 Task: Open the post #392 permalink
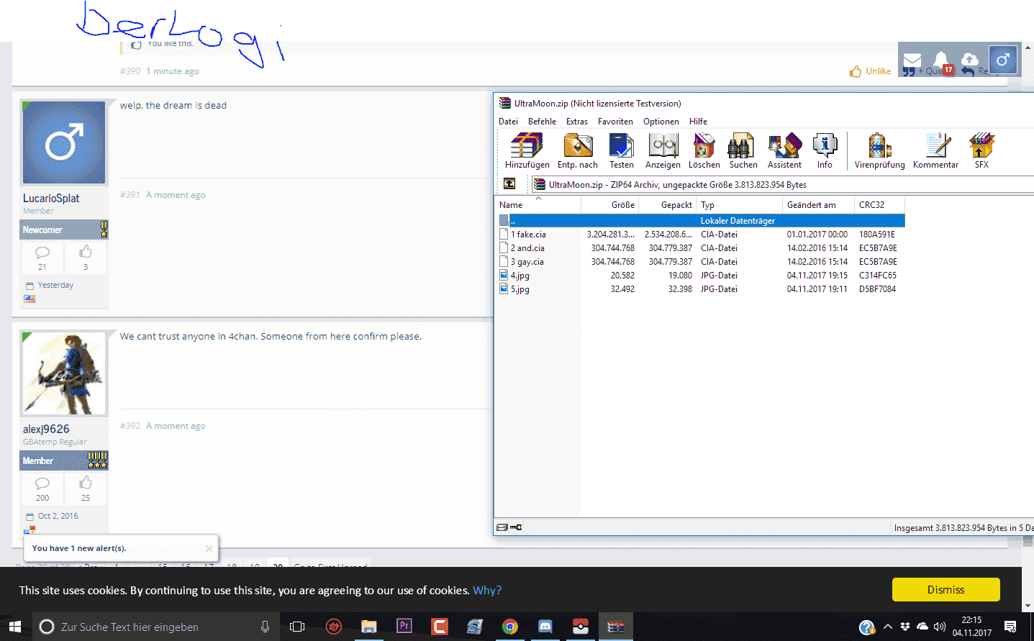point(130,426)
